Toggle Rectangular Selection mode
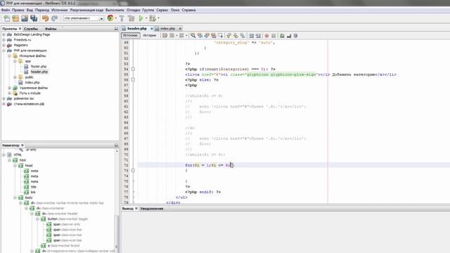The height and width of the screenshot is (253, 450). [220, 36]
